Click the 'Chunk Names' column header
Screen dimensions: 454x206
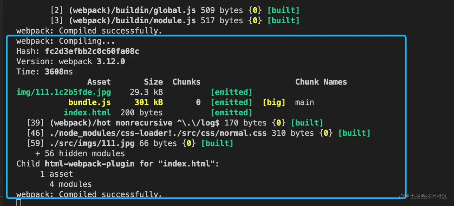click(x=321, y=82)
